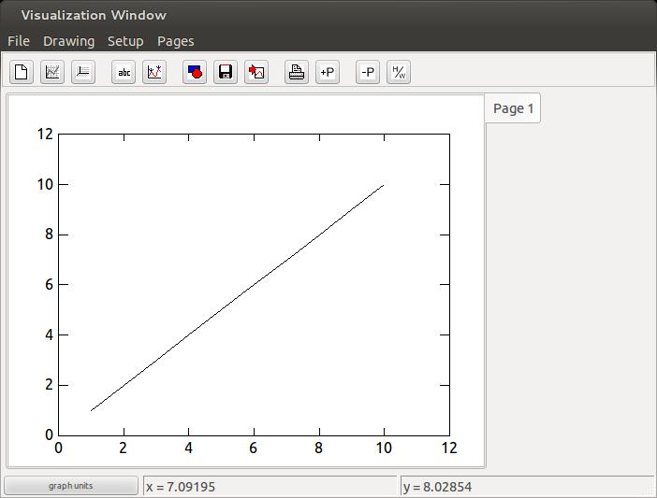Click the printer icon
657x498 pixels.
pos(297,72)
